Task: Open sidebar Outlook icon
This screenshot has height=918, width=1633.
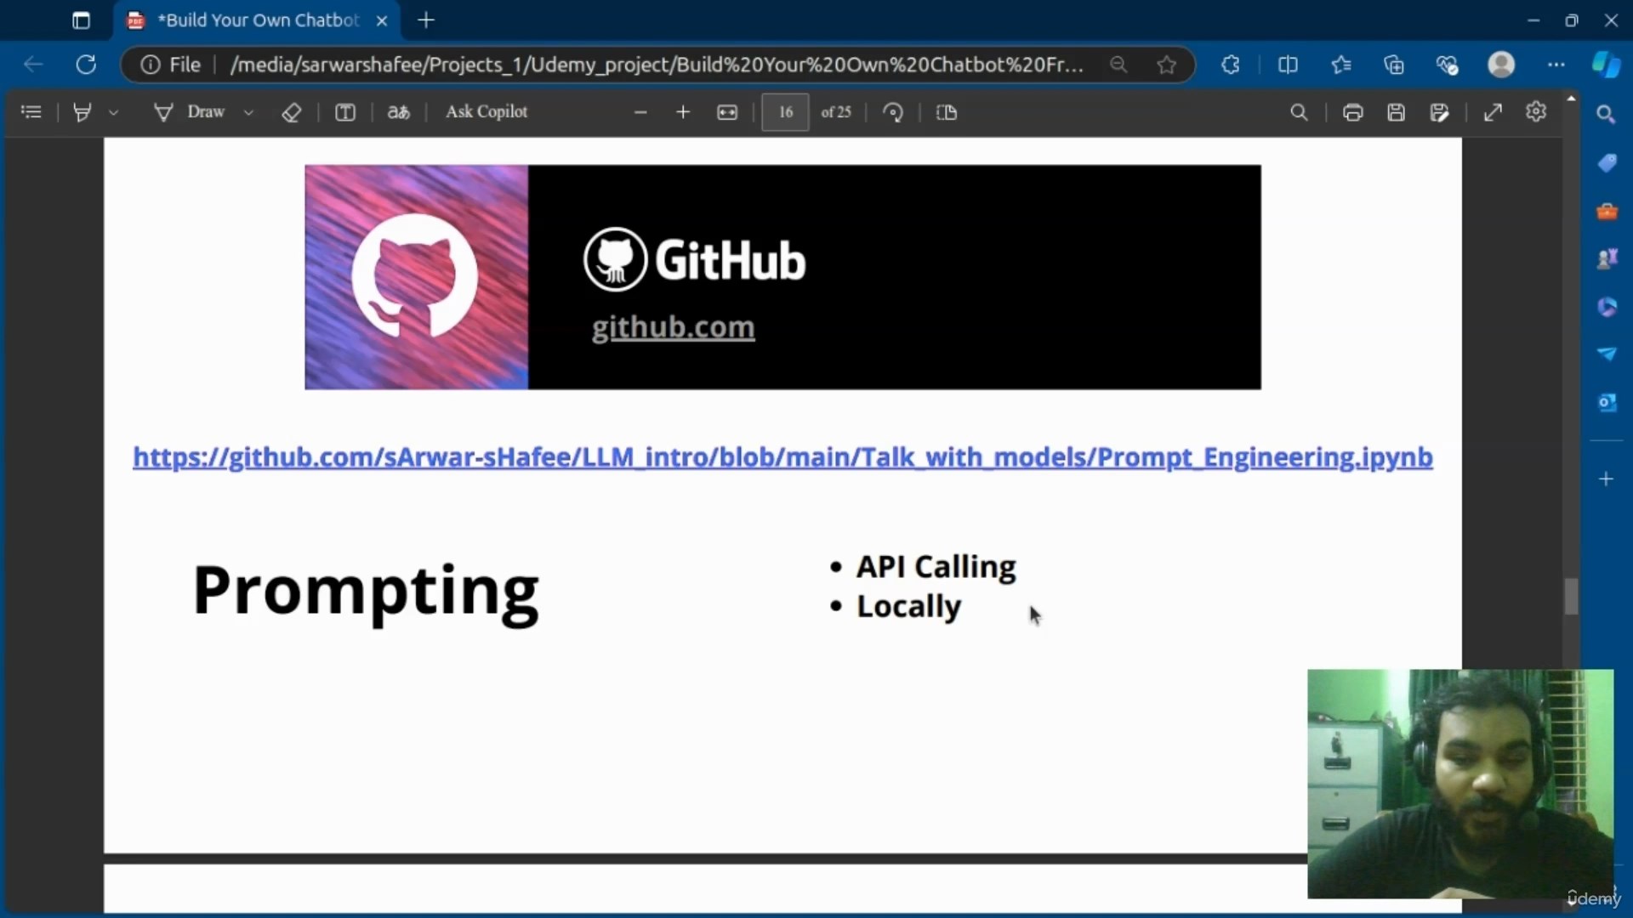Action: tap(1606, 402)
